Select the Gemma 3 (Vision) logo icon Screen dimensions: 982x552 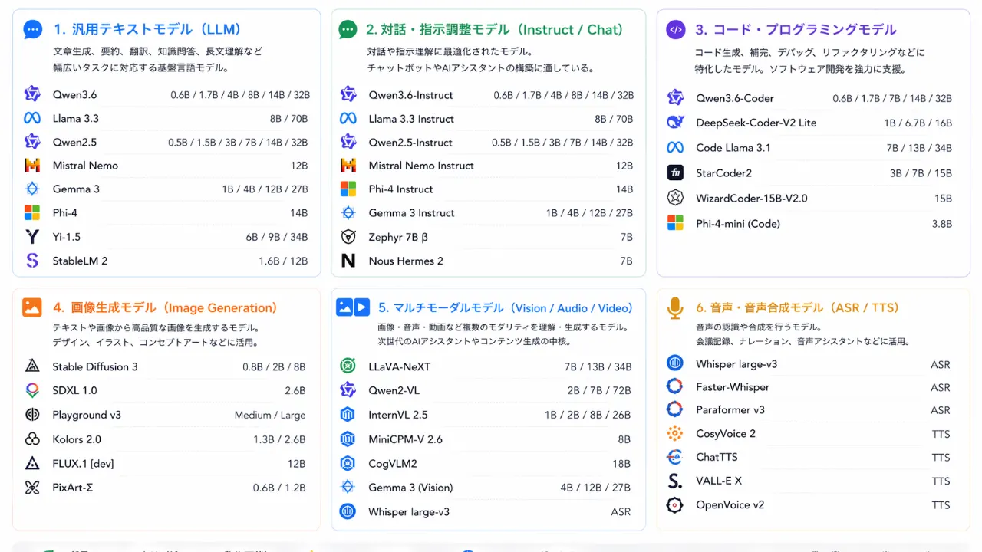pyautogui.click(x=348, y=487)
